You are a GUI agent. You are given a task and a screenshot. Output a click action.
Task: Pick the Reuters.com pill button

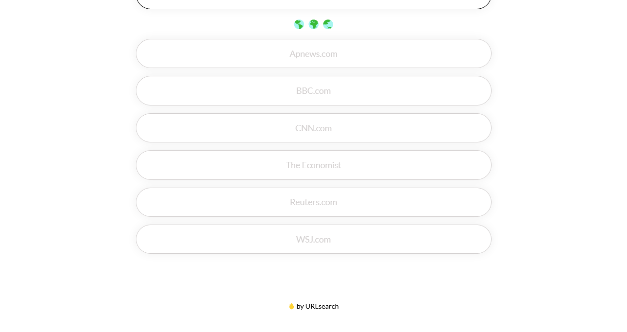coord(313,202)
